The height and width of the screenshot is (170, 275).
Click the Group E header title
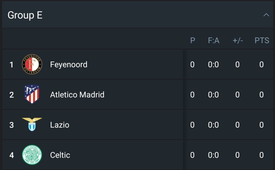[25, 15]
